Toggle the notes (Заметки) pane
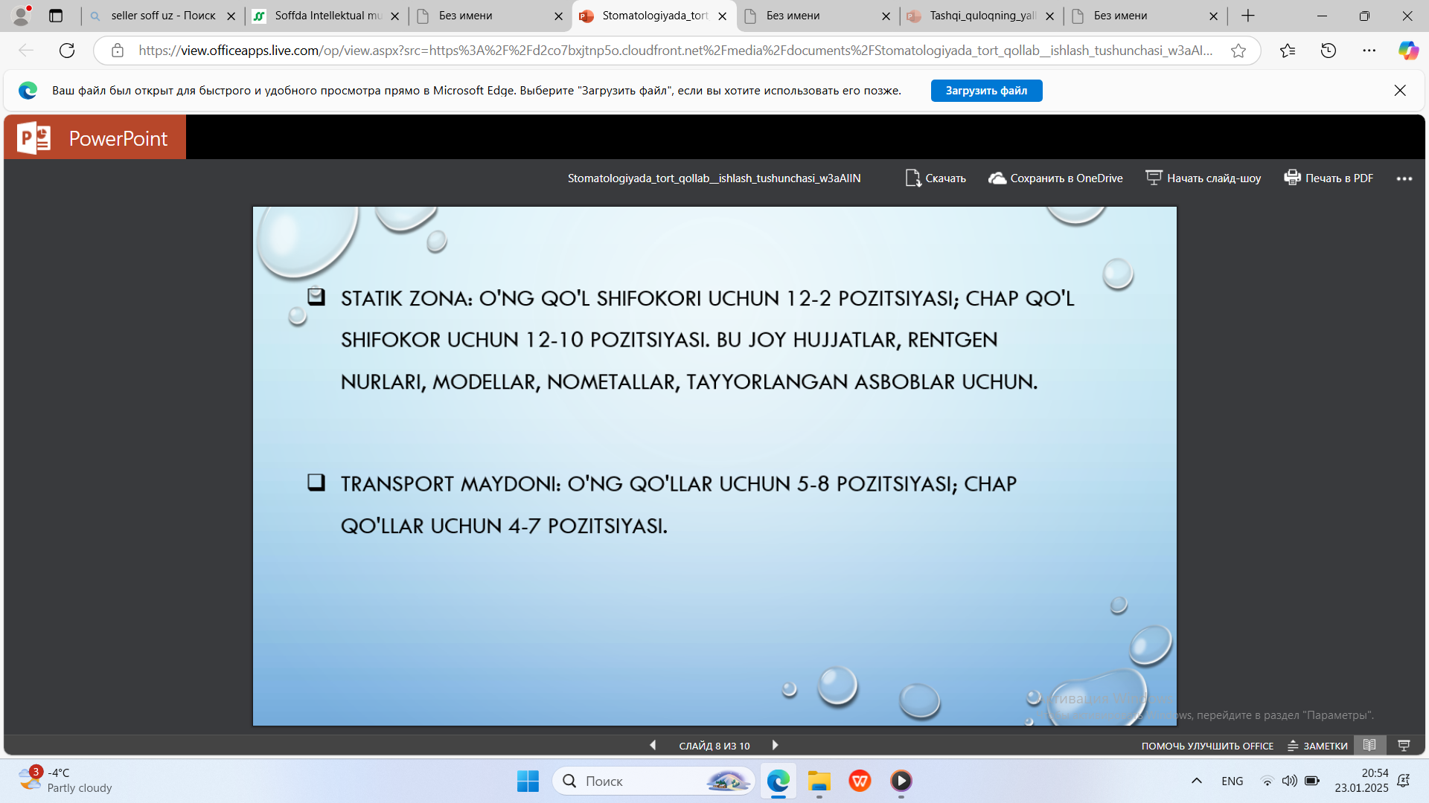This screenshot has width=1429, height=803. 1317,746
